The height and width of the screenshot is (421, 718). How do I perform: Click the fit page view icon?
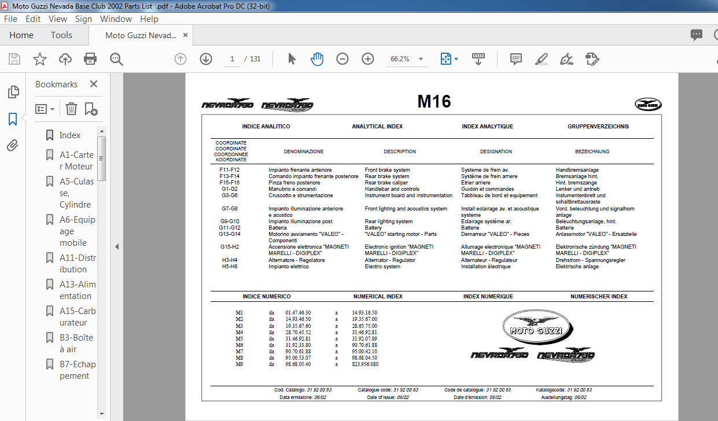click(445, 59)
